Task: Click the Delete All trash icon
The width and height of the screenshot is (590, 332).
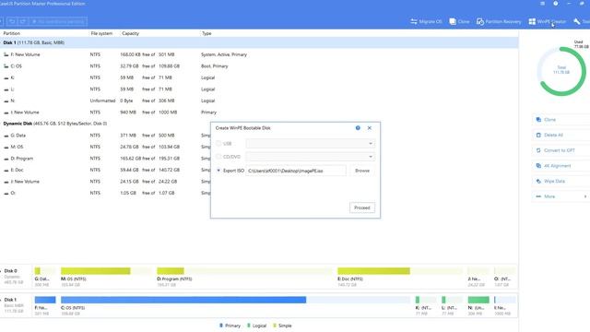Action: 538,135
